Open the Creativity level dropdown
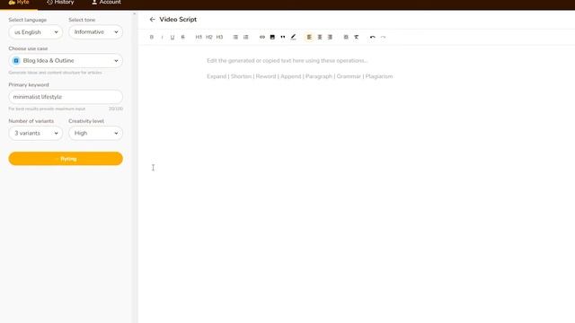Screen dimensions: 575x323 [96, 134]
